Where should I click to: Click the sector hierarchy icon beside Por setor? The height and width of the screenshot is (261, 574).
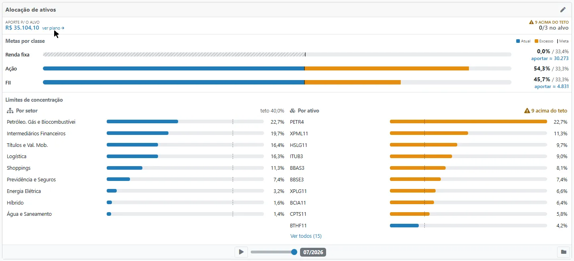click(10, 111)
